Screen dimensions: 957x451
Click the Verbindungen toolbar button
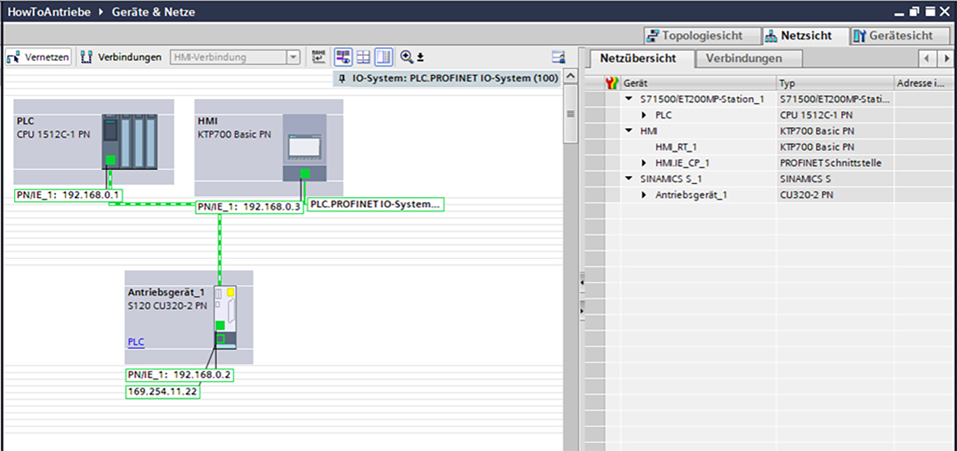122,57
